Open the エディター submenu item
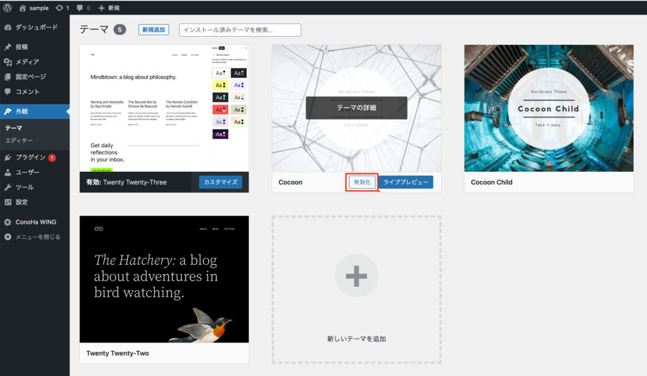647x376 pixels. pos(19,140)
